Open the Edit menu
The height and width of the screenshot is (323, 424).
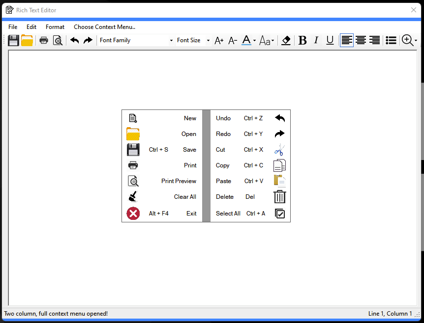31,27
